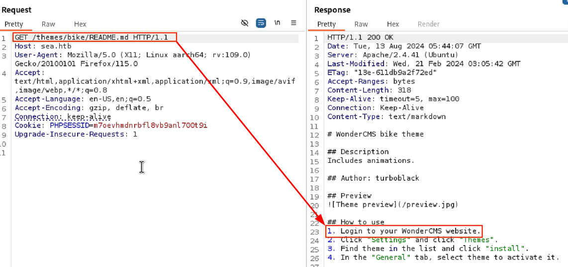This screenshot has width=568, height=267.
Task: Select the Request Pretty tab
Action: click(x=14, y=24)
